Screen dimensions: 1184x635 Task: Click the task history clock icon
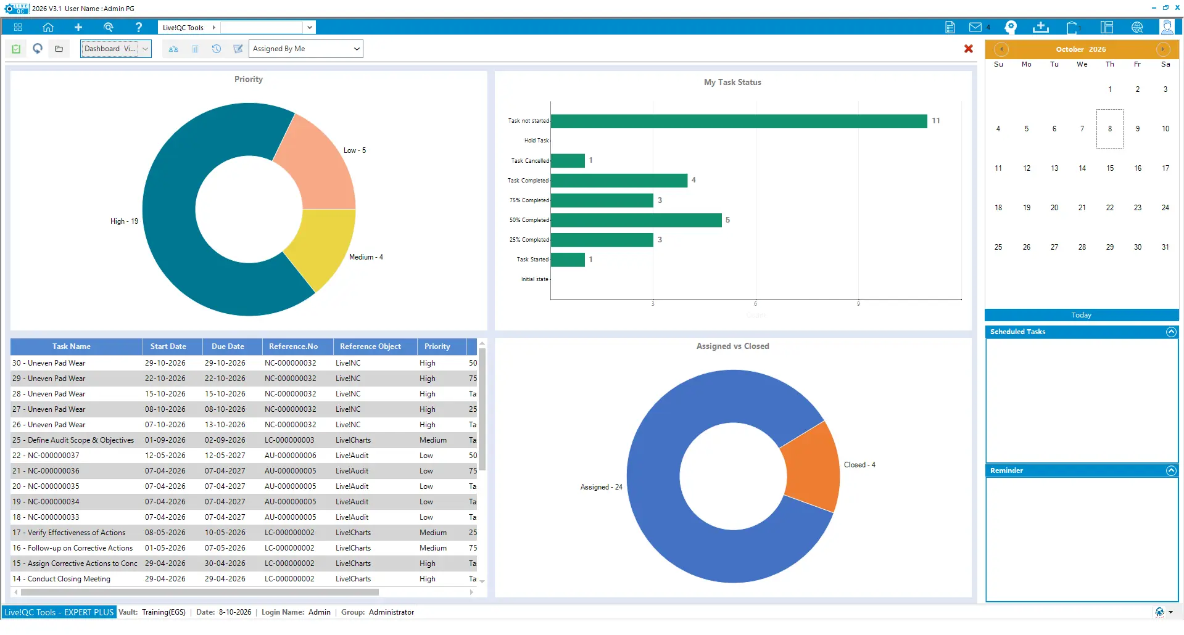coord(217,49)
